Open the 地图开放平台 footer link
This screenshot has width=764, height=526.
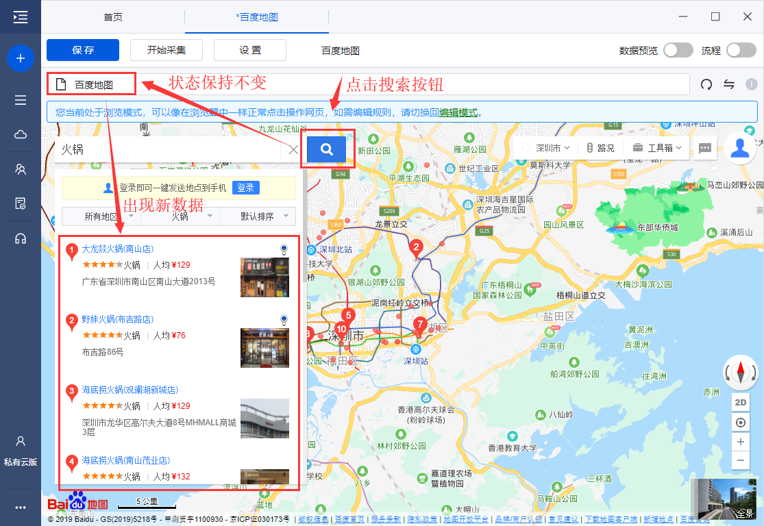[x=466, y=520]
